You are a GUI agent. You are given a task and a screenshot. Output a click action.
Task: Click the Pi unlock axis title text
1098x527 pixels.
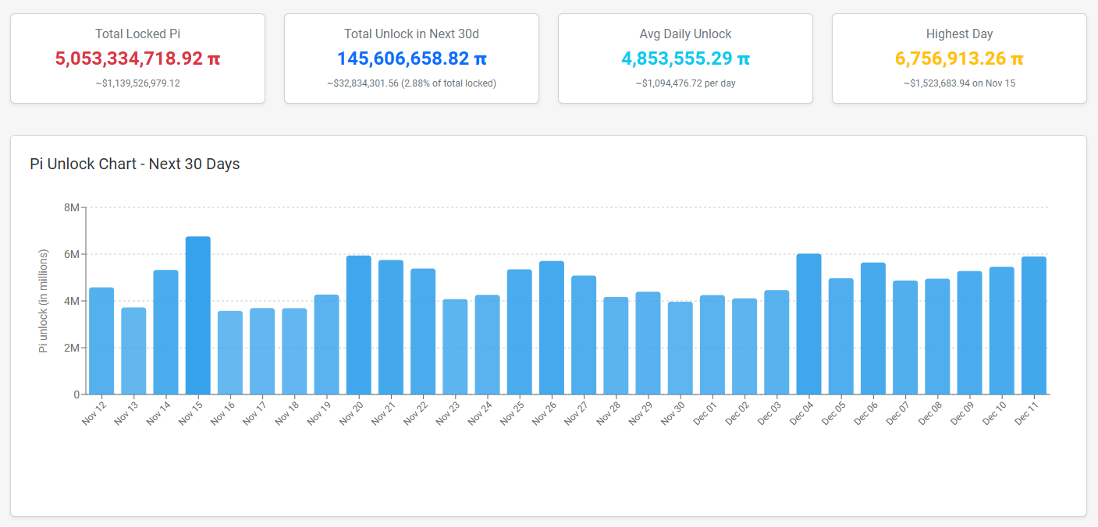click(x=44, y=300)
